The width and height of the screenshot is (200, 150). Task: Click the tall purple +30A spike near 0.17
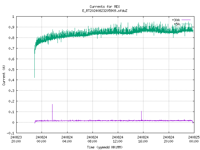52,112
